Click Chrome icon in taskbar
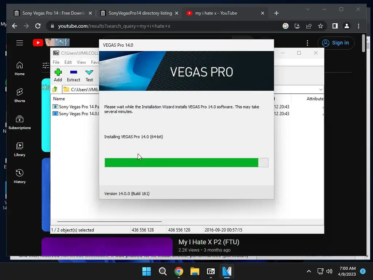373x280 pixels. [x=178, y=271]
